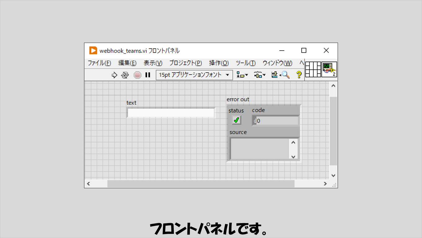422x238 pixels.
Task: Click source box scroll down arrow
Action: pyautogui.click(x=293, y=156)
